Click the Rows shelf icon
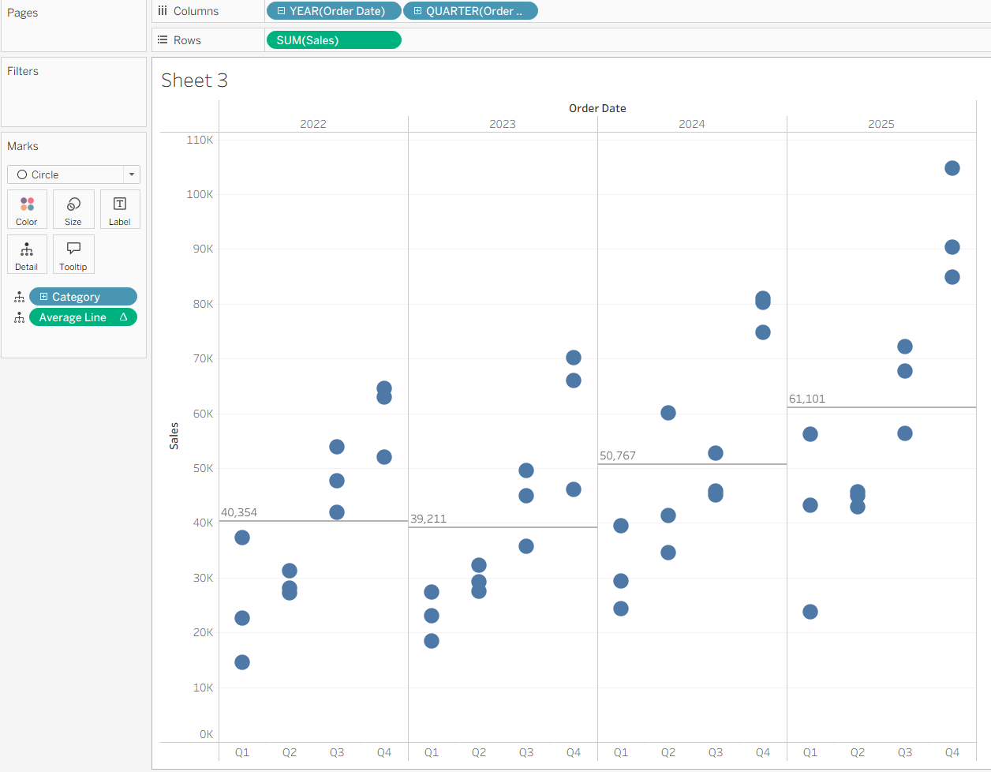The image size is (991, 772). coord(163,40)
